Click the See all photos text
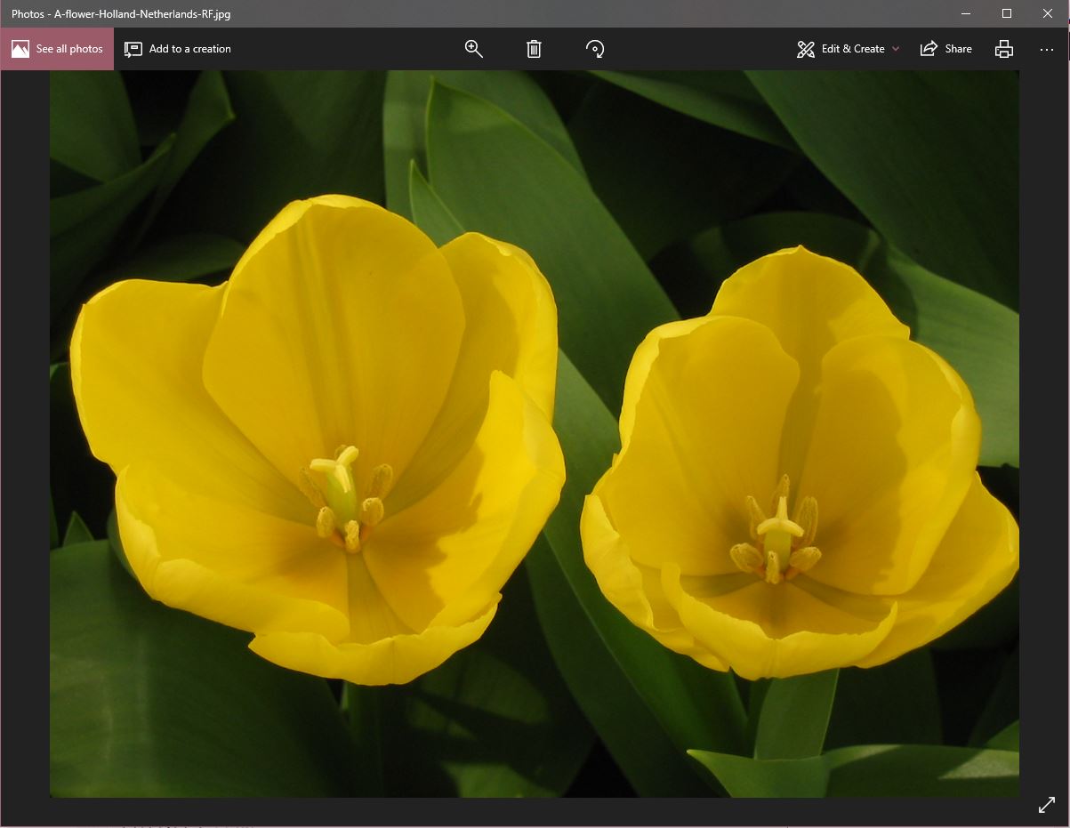The image size is (1070, 828). (x=69, y=49)
